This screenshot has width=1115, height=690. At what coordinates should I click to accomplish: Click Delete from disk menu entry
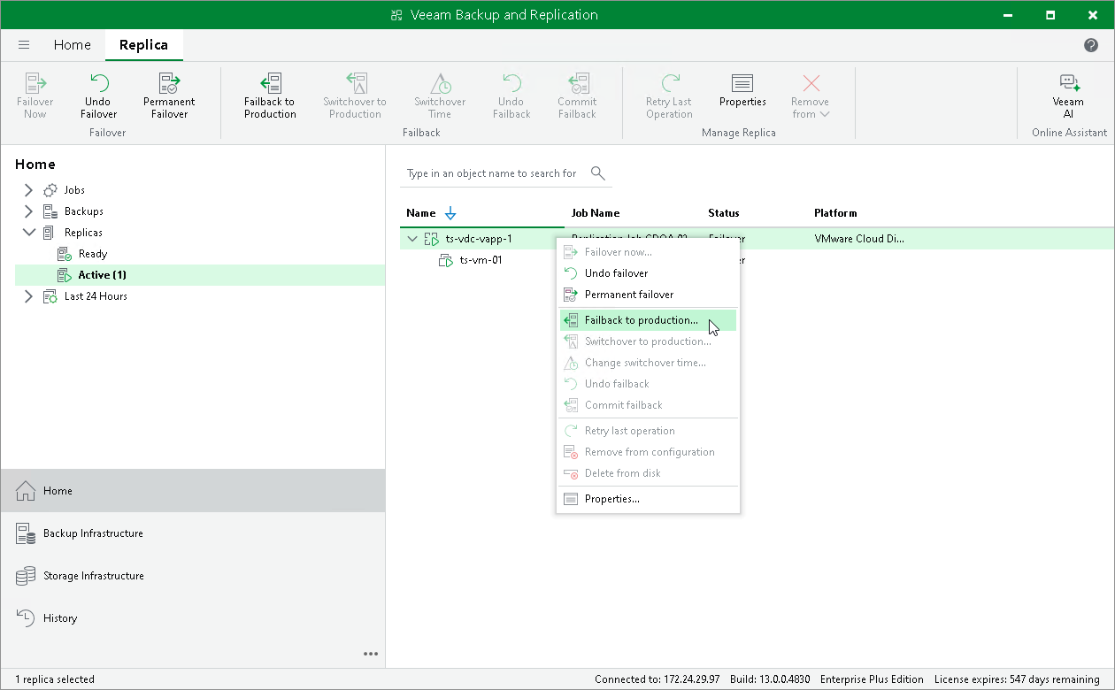click(x=648, y=473)
